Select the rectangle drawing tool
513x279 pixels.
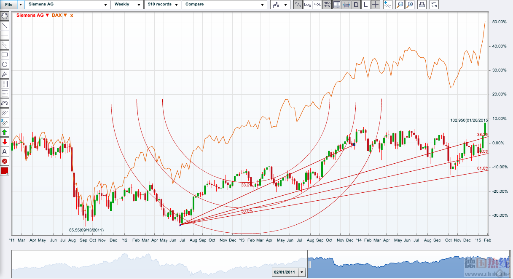coord(5,55)
